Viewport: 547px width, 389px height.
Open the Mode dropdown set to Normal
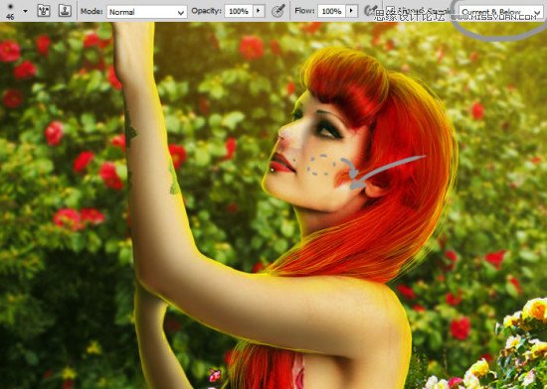click(x=147, y=12)
